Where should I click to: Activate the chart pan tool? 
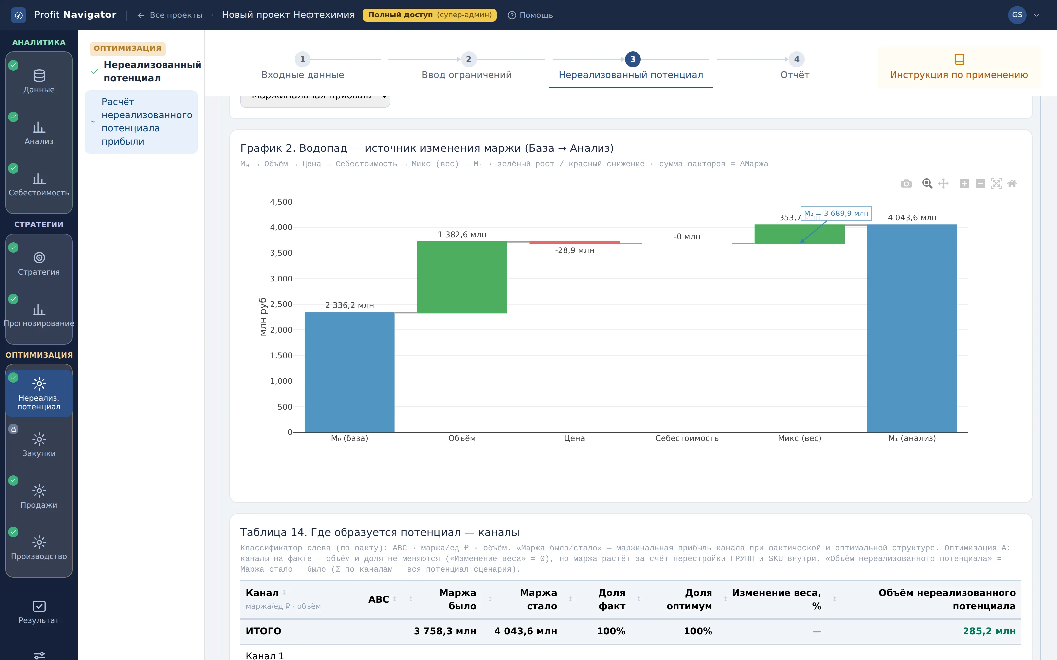tap(943, 184)
